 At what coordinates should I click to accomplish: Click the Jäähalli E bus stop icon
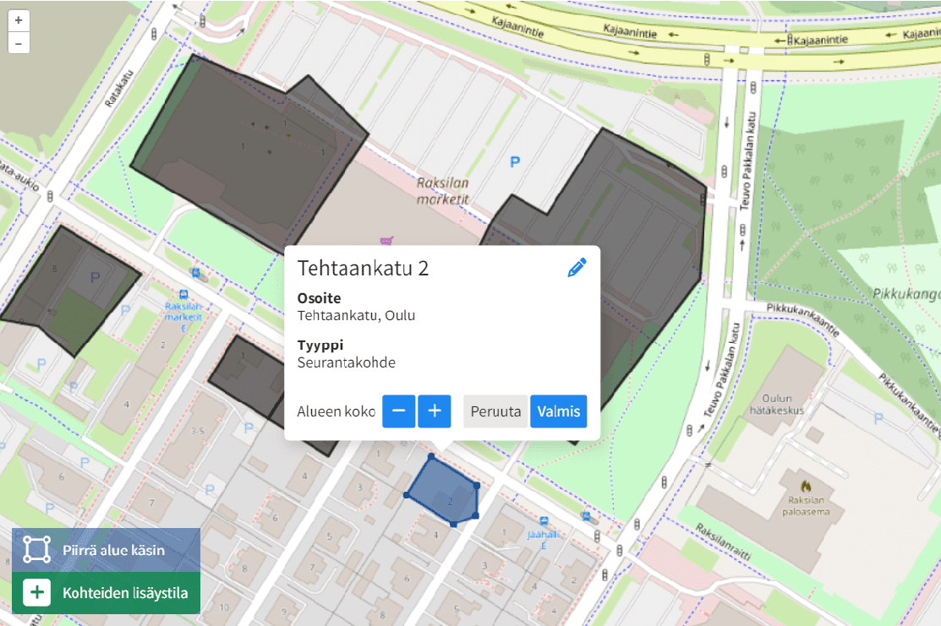(543, 521)
